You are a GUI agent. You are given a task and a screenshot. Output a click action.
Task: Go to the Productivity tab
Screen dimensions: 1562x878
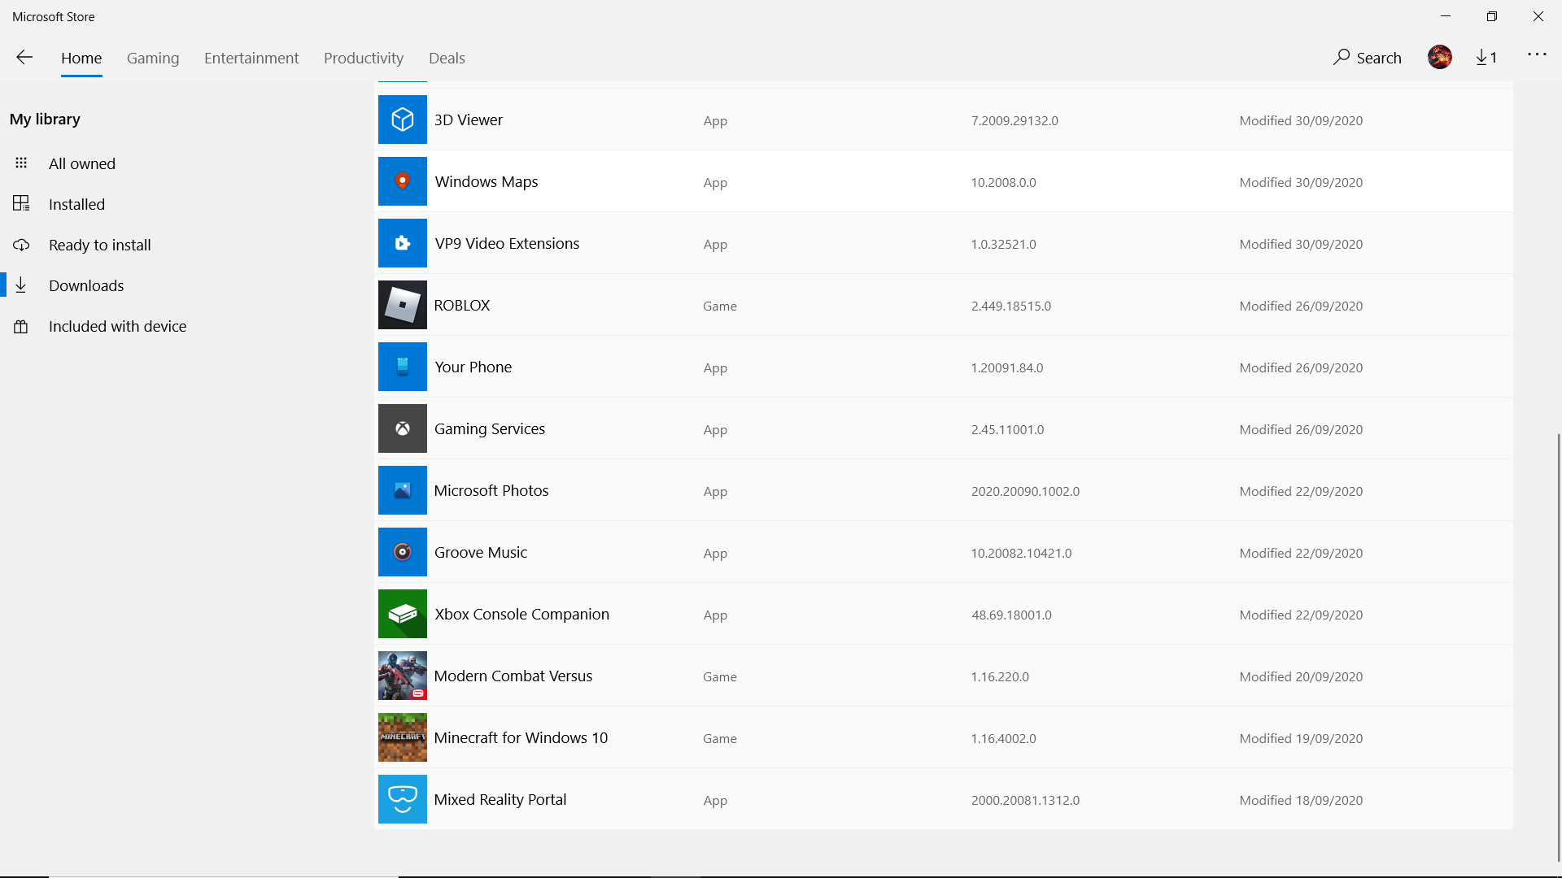(364, 58)
